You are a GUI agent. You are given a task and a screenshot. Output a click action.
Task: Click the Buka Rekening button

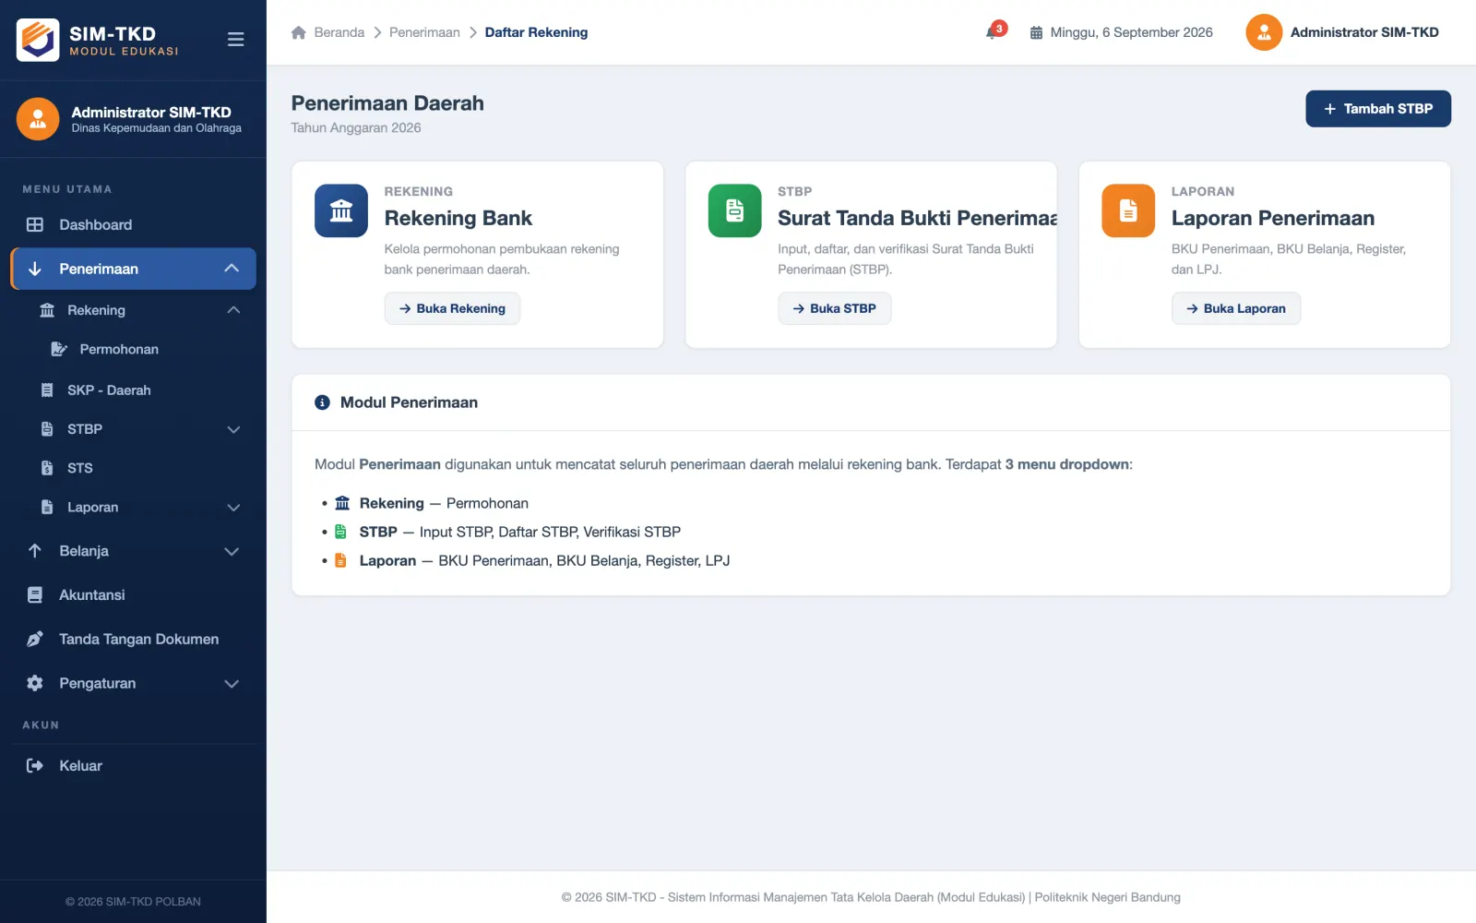pyautogui.click(x=452, y=308)
